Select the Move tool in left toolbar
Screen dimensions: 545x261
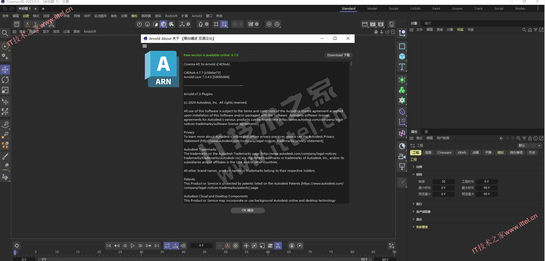coord(5,70)
